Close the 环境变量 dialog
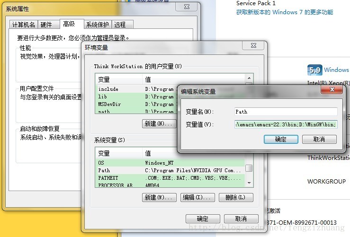The height and width of the screenshot is (237, 350). coord(253,45)
